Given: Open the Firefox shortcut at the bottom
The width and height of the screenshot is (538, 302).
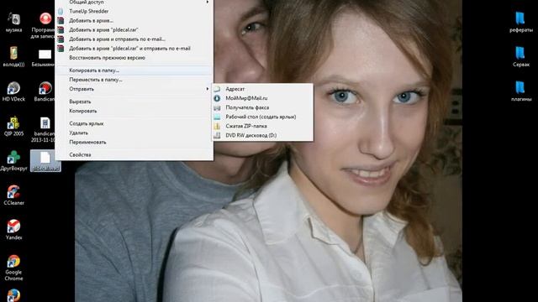Looking at the screenshot, I should 13,295.
